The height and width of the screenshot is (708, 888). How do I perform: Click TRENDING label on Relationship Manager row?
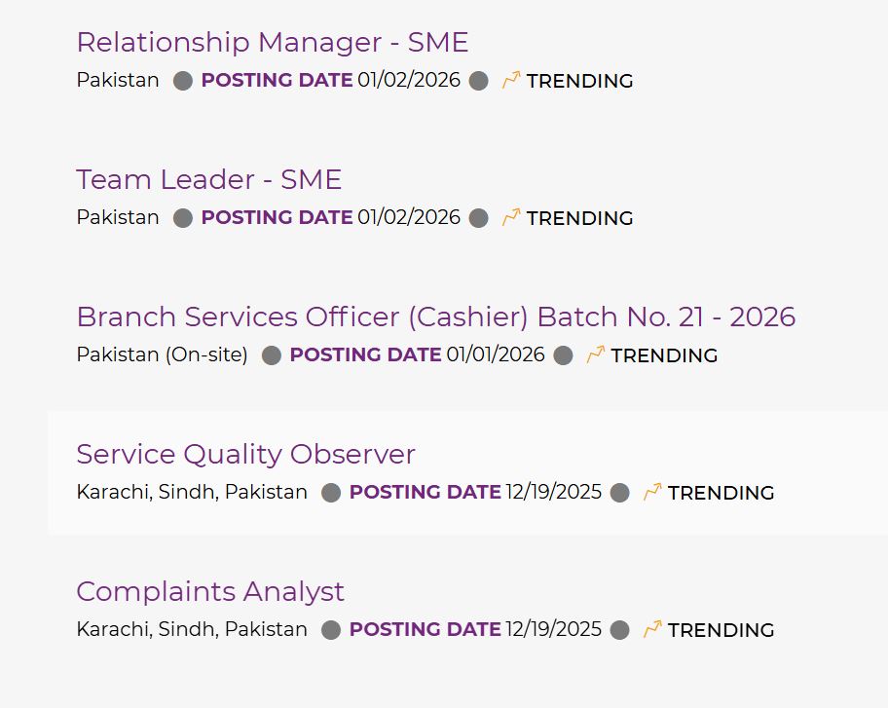pyautogui.click(x=579, y=82)
